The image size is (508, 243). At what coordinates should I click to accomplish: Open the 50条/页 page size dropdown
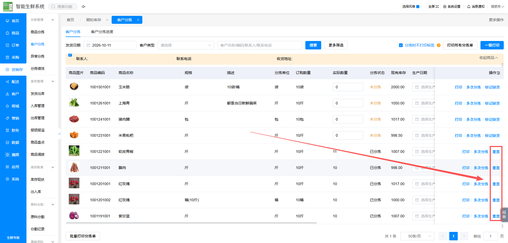pos(418,236)
